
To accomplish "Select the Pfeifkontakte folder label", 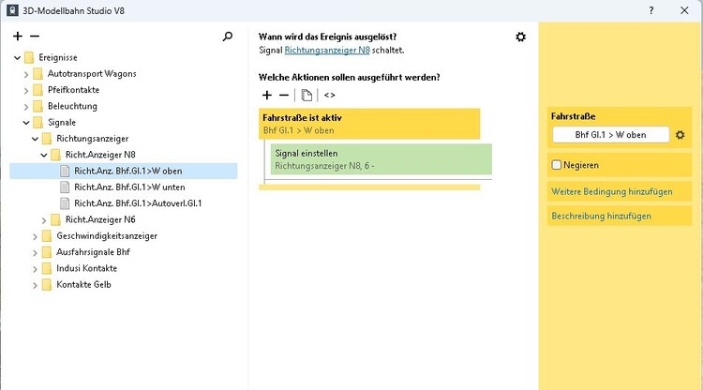I will tap(73, 90).
